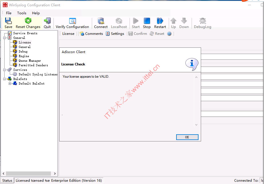Open the Tools menu
Viewport: 264px width, 184px height.
pyautogui.click(x=22, y=13)
